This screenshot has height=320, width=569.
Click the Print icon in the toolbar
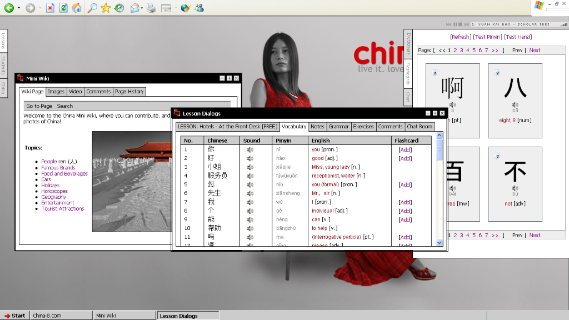151,8
